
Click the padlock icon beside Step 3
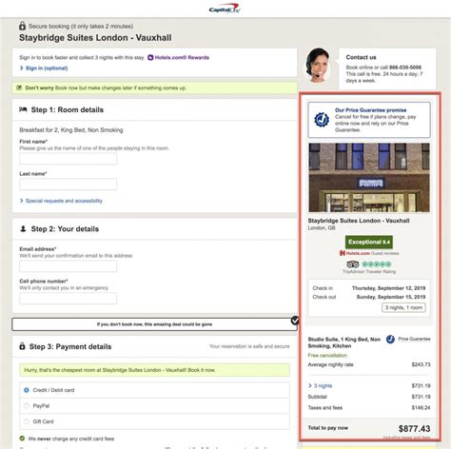click(22, 346)
